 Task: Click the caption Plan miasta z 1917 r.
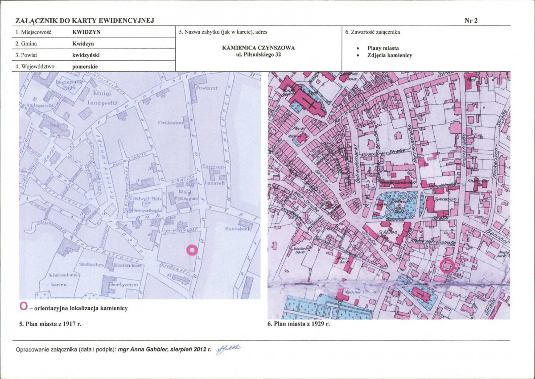50,324
